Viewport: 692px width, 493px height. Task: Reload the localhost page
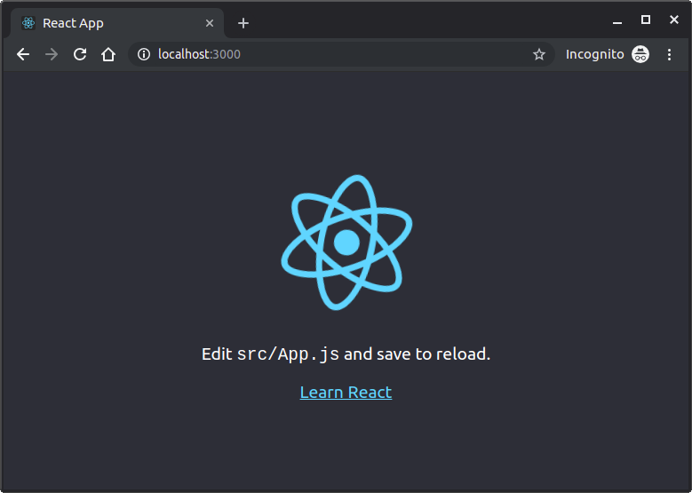[x=80, y=54]
